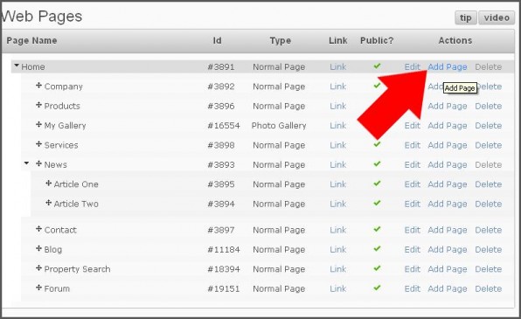The image size is (521, 319).
Task: Click the move handle icon beside Company
Action: pos(38,86)
